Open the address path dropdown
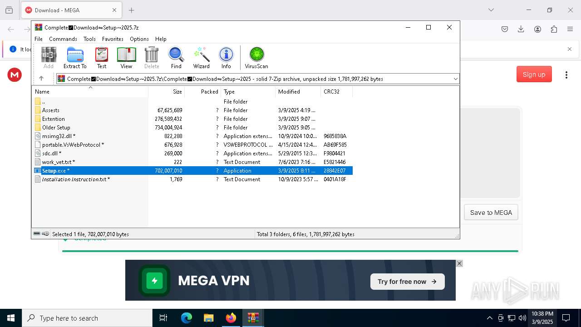 [x=455, y=79]
